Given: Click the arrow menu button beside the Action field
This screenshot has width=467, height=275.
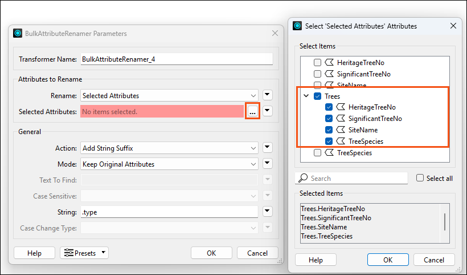Looking at the screenshot, I should pyautogui.click(x=268, y=147).
